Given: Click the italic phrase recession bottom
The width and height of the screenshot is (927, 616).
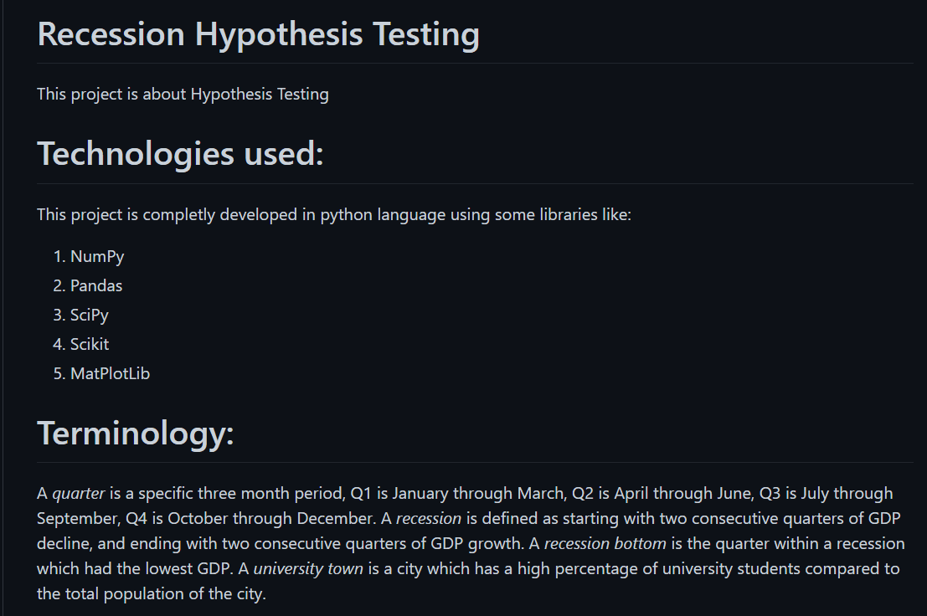Looking at the screenshot, I should click(605, 544).
